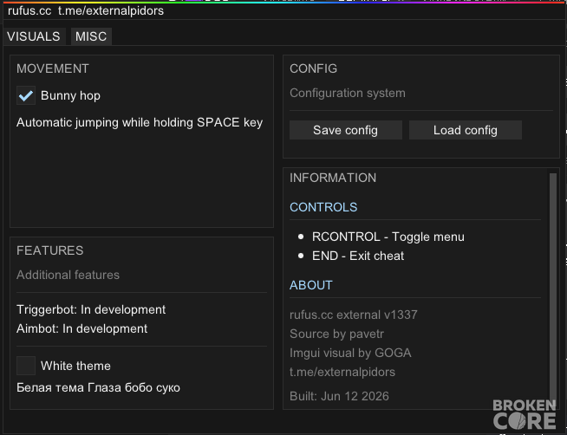Select the MISC tab
This screenshot has width=567, height=435.
[x=91, y=36]
